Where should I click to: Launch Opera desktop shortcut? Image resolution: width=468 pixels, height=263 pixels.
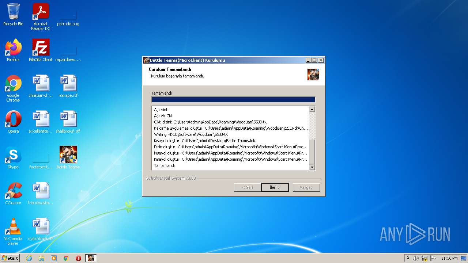[x=13, y=122]
